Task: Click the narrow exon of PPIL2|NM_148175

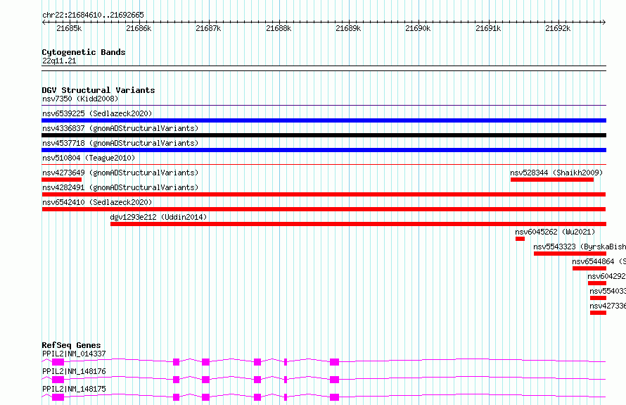Action: pyautogui.click(x=286, y=397)
